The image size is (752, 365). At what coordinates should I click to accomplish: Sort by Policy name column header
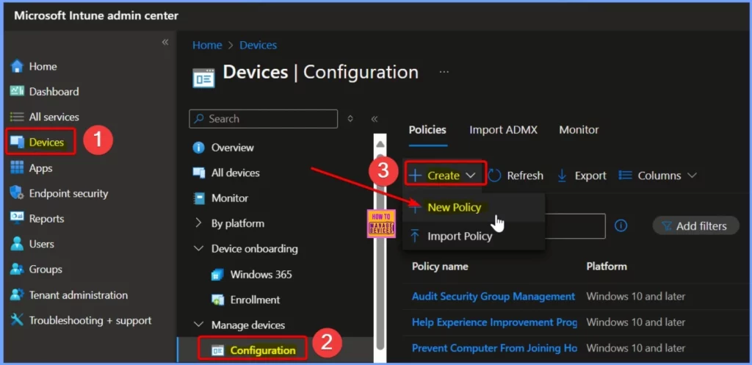tap(440, 266)
